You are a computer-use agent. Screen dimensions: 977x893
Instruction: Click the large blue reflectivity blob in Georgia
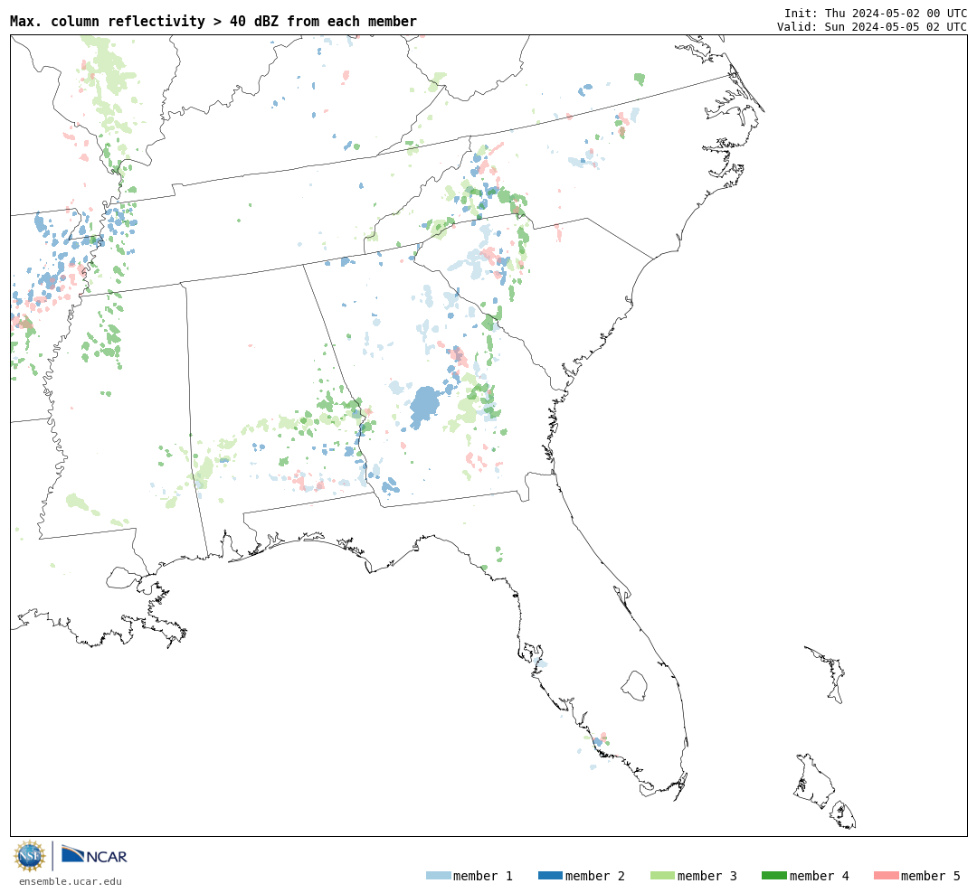pyautogui.click(x=424, y=406)
